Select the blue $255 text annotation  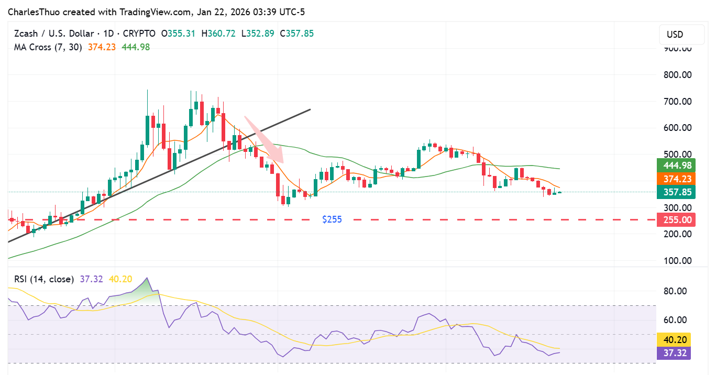332,219
